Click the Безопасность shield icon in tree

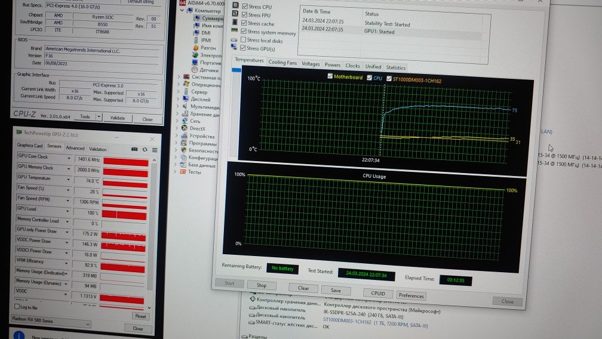(184, 150)
